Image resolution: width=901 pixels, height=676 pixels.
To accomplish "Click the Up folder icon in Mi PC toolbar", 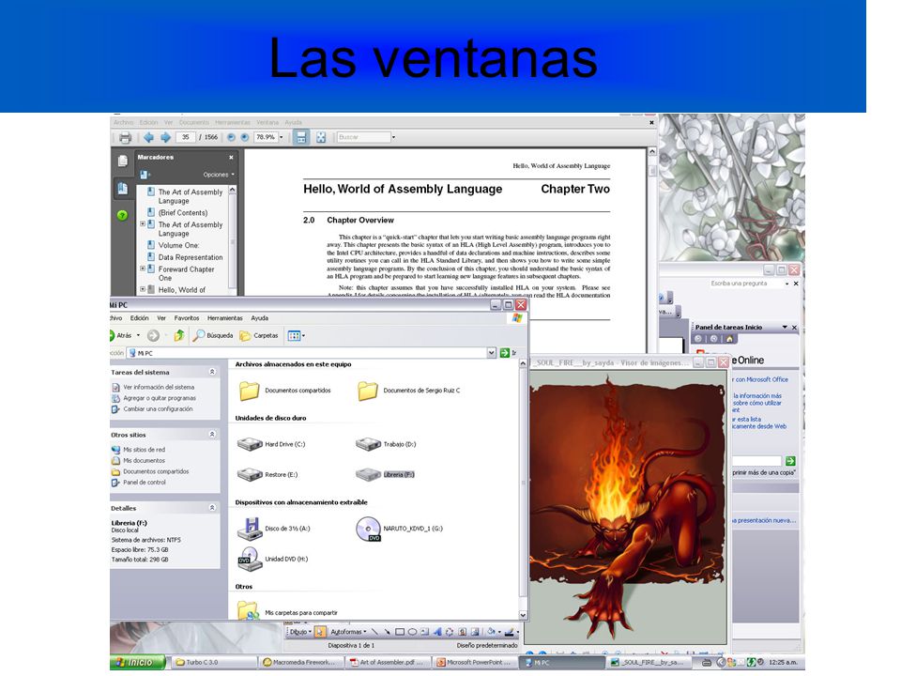I will (x=179, y=335).
